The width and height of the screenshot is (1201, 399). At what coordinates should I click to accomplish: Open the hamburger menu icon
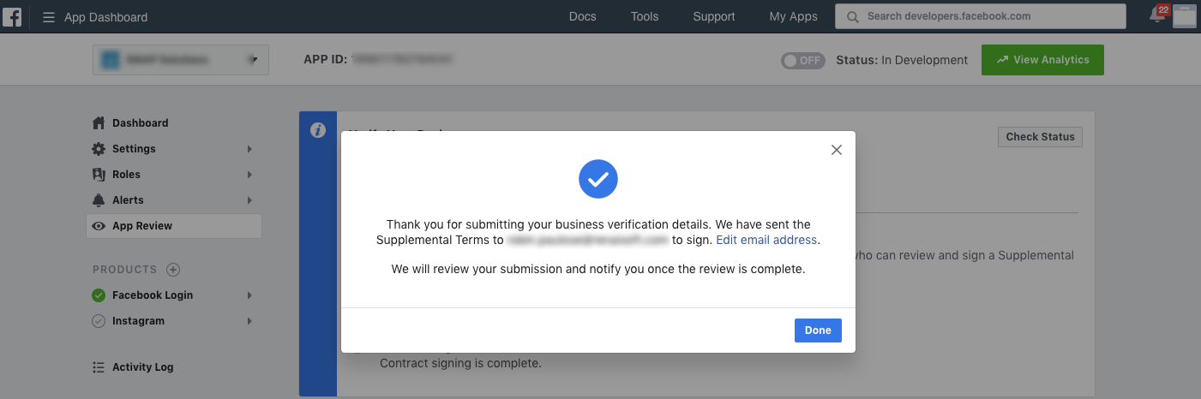(x=49, y=17)
